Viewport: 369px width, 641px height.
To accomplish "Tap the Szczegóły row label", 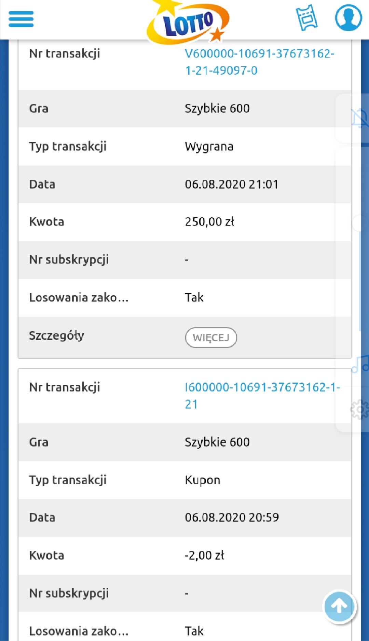I will (x=56, y=336).
